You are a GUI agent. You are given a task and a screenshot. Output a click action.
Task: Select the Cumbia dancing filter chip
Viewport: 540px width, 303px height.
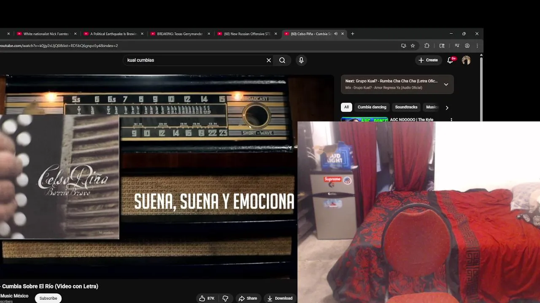pos(372,107)
